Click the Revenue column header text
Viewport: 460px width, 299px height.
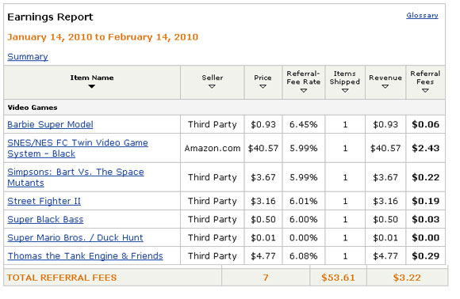(x=385, y=78)
